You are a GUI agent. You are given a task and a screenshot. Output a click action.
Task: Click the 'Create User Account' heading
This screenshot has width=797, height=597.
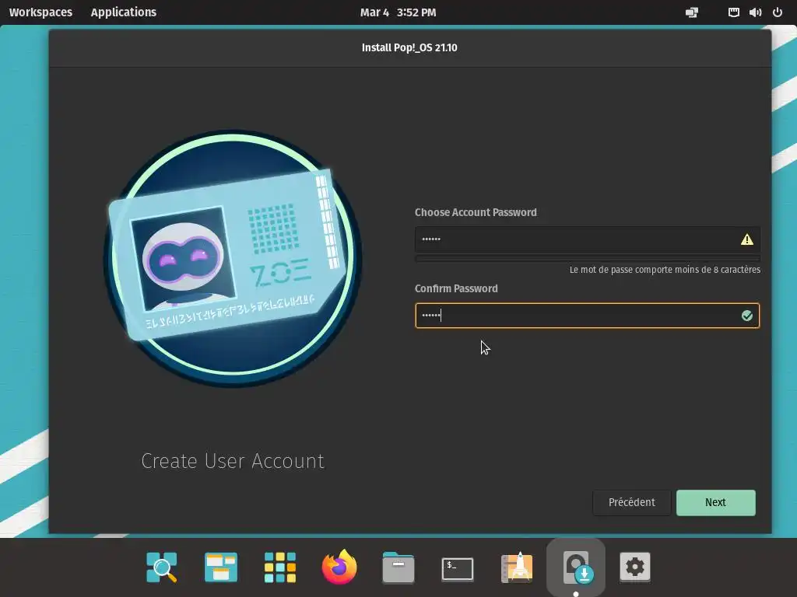(x=233, y=461)
